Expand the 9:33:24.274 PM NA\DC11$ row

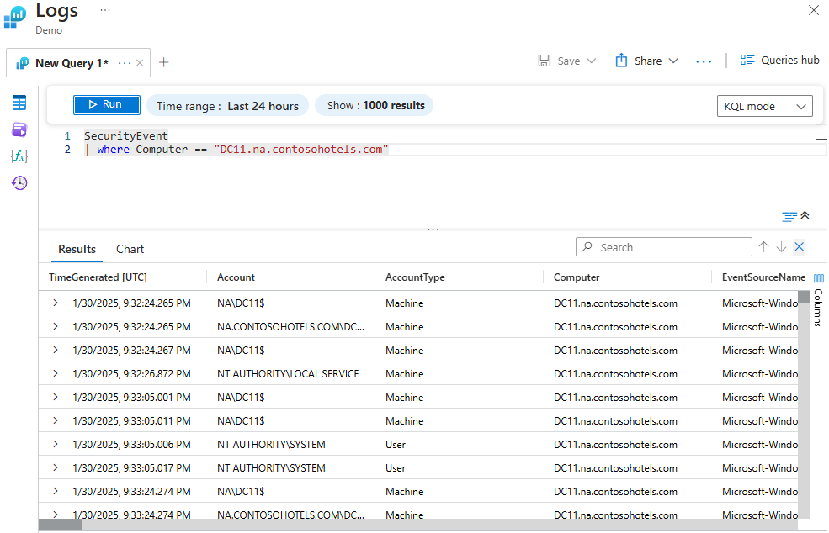click(55, 491)
